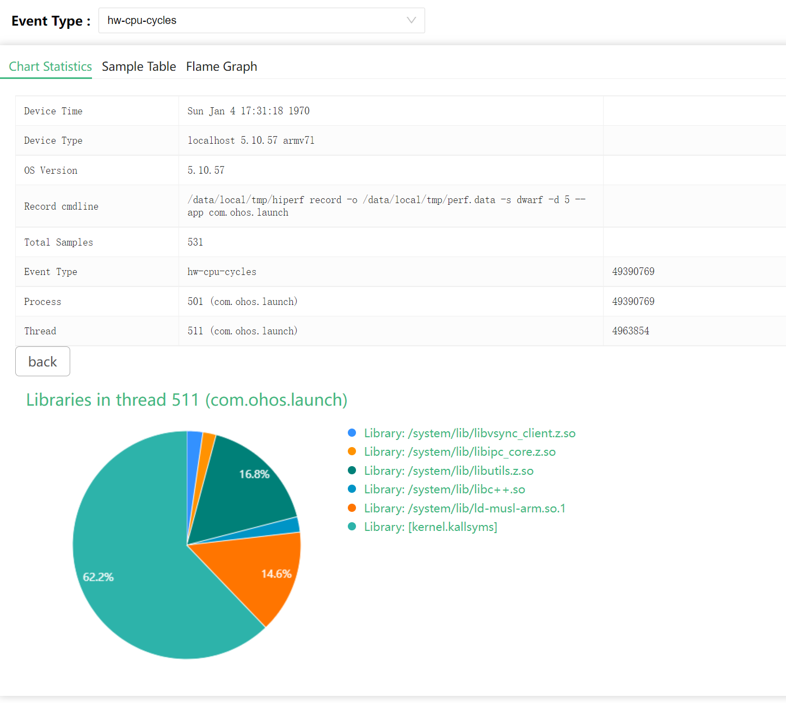Click the Thread 511 table row

pyautogui.click(x=242, y=331)
